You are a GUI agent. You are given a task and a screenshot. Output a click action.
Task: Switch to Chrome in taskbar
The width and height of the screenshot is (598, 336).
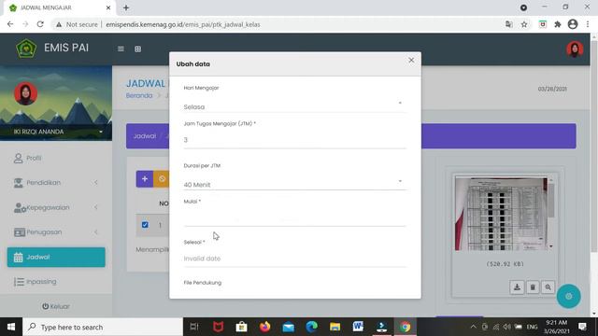(405, 327)
